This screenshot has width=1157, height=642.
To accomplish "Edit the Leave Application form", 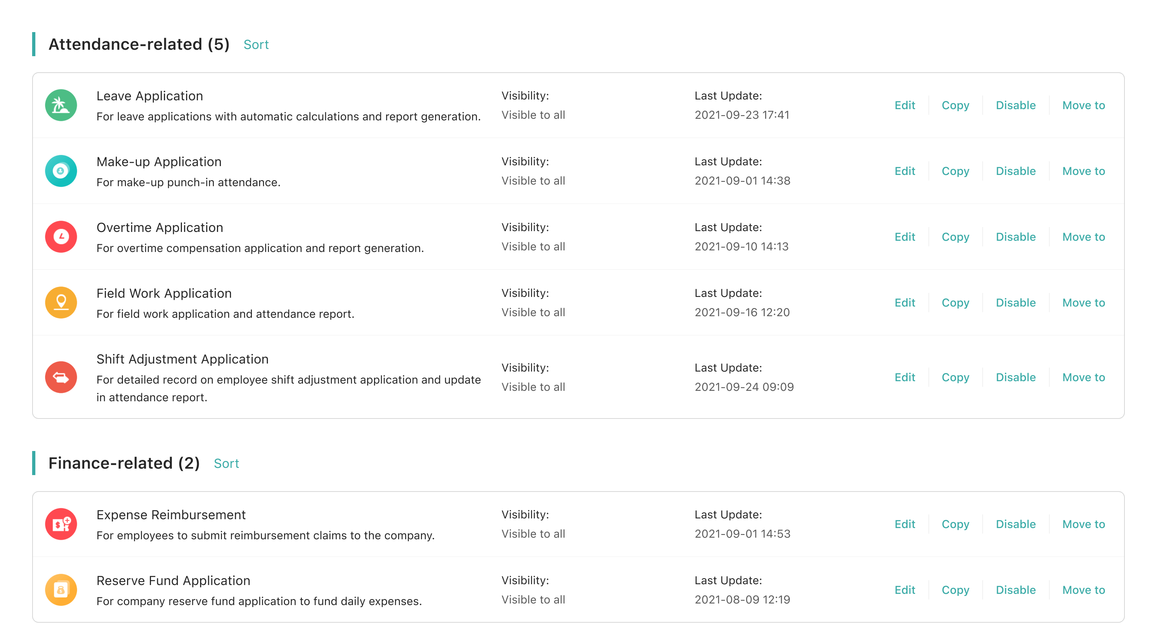I will pos(905,106).
